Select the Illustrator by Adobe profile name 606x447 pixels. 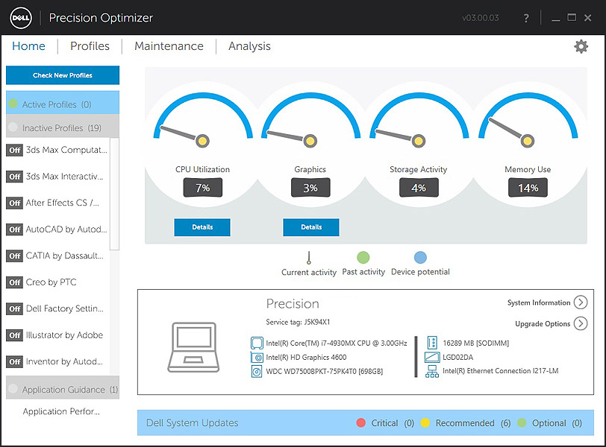click(x=64, y=335)
